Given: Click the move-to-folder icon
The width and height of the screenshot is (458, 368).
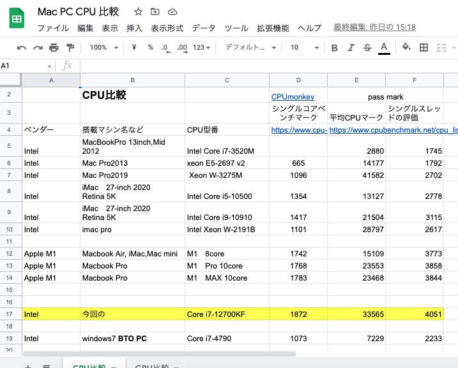Looking at the screenshot, I should (155, 11).
